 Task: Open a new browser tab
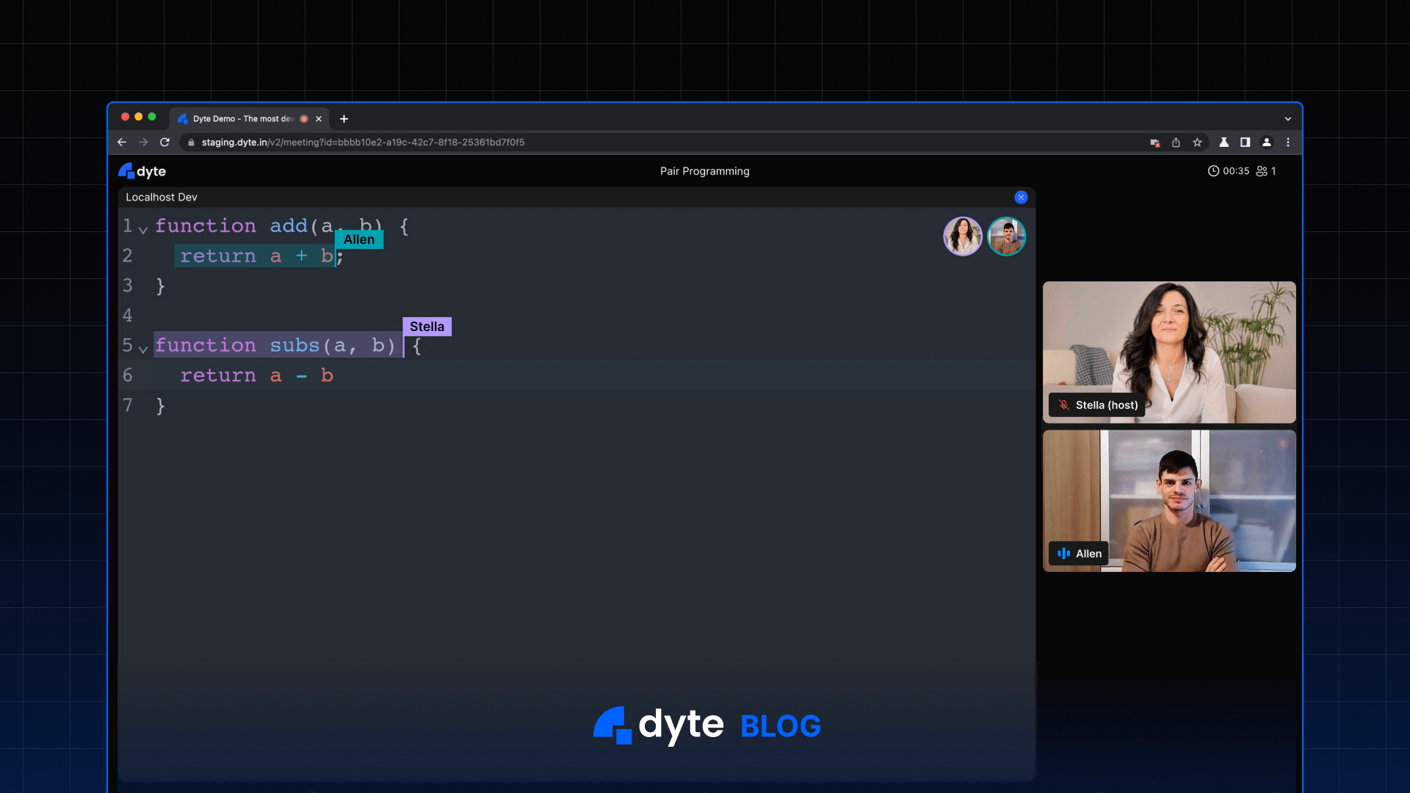tap(344, 118)
